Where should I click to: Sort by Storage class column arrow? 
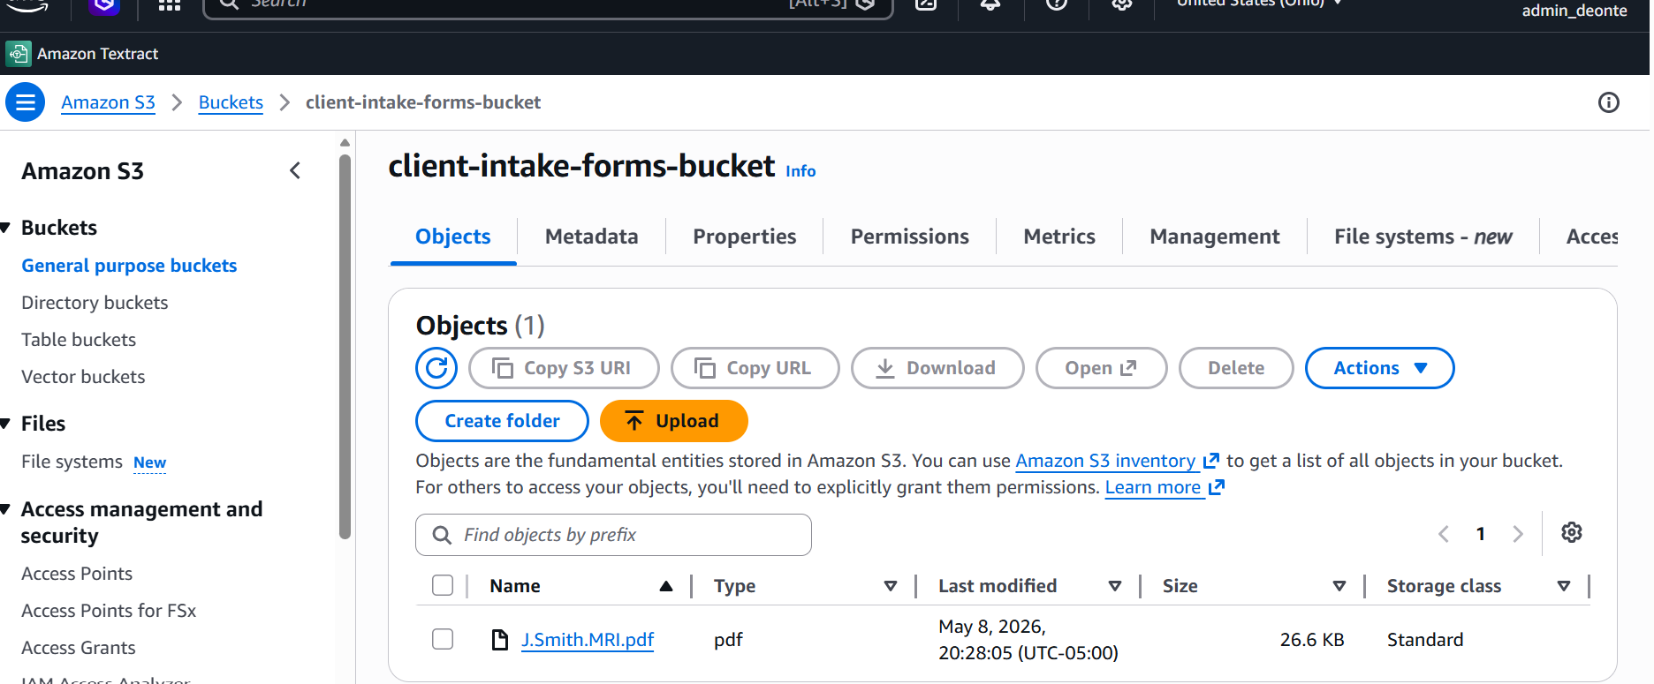pos(1564,586)
